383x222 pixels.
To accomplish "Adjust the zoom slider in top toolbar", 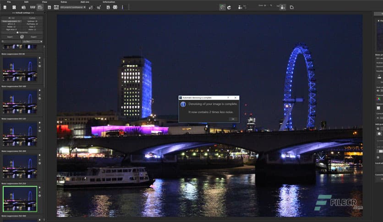I will point(257,8).
